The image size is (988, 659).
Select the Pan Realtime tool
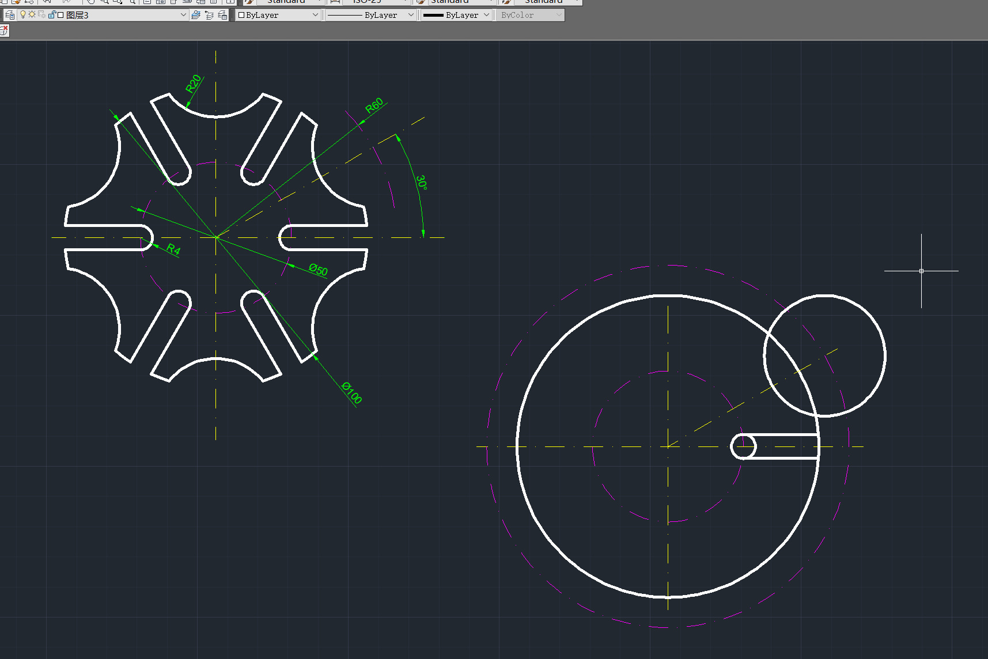[90, 2]
